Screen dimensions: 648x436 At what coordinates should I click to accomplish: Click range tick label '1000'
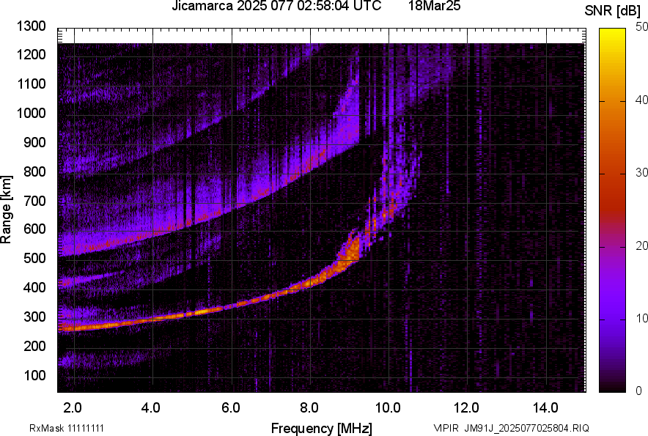click(32, 113)
